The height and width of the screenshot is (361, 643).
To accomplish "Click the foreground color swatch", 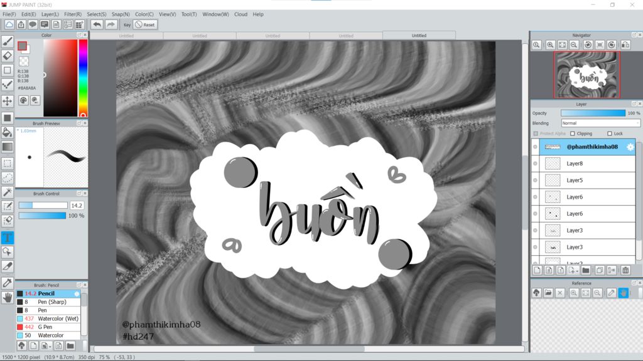I will [22, 46].
